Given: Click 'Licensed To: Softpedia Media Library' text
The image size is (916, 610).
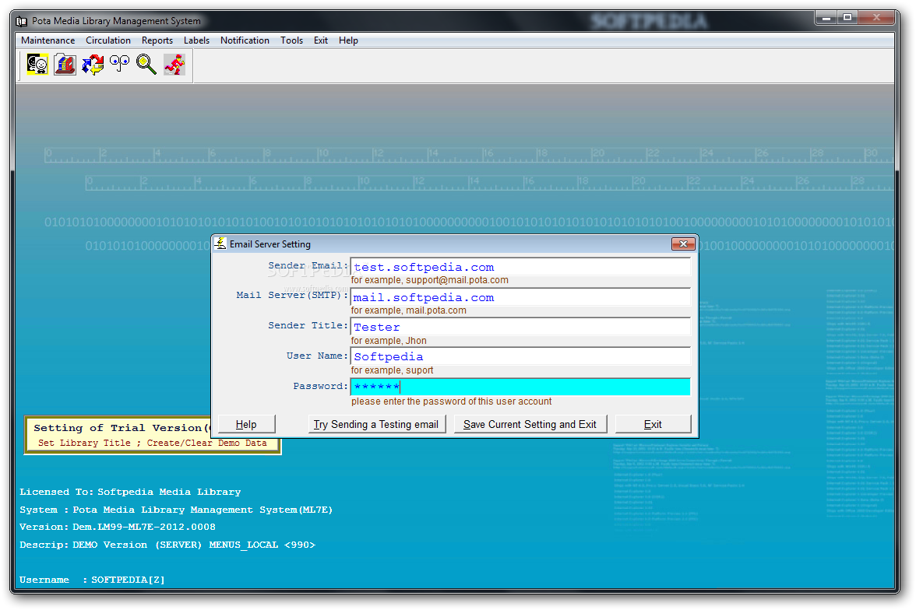Looking at the screenshot, I should [x=129, y=492].
